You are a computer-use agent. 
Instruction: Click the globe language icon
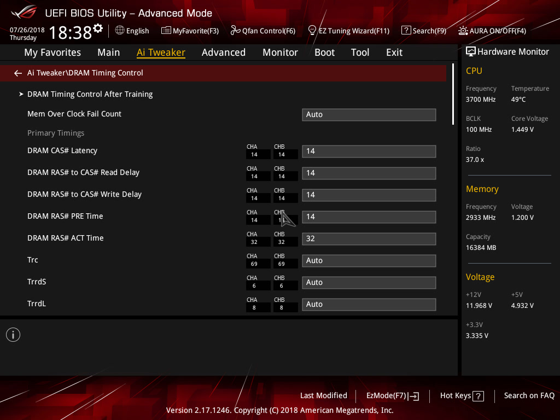[120, 31]
